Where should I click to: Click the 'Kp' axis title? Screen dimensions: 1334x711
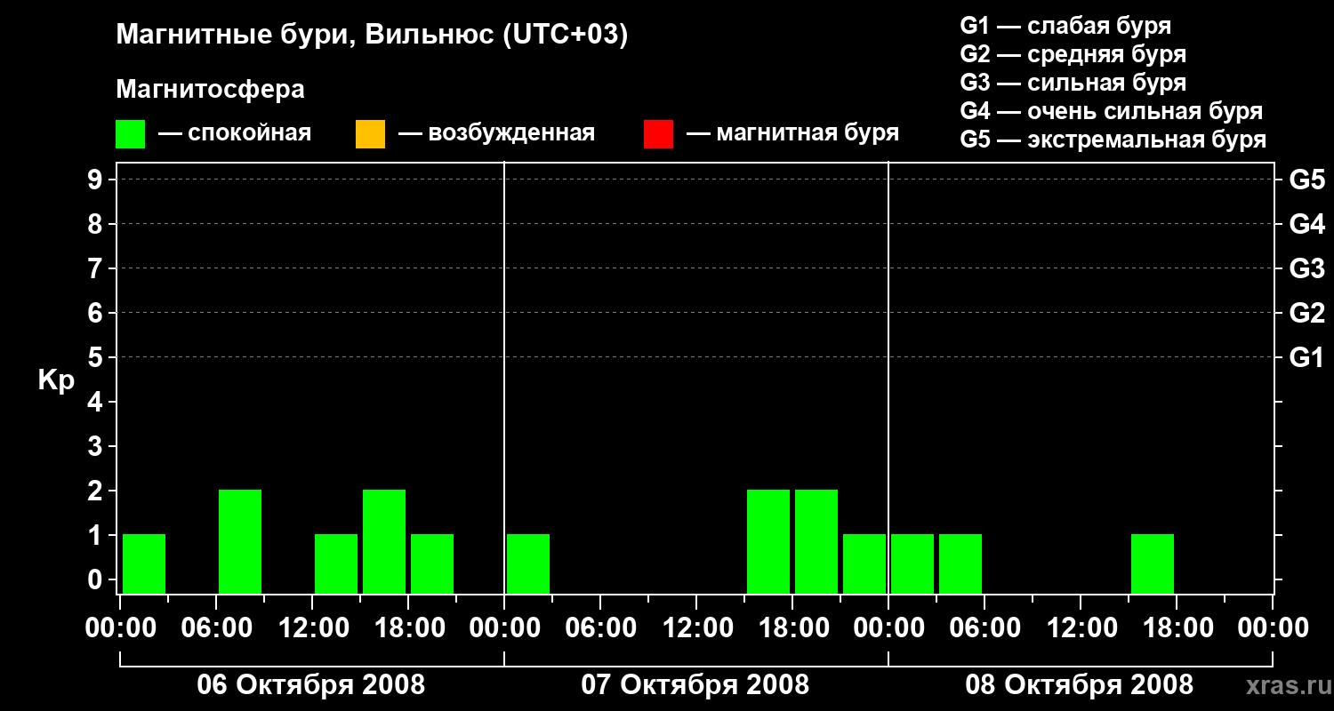[56, 380]
